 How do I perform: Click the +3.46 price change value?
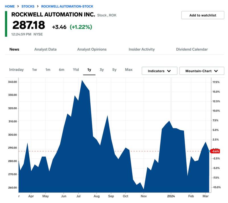click(59, 27)
